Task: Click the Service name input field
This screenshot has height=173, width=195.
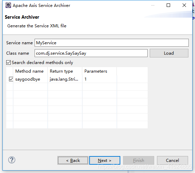Action: [x=112, y=43]
